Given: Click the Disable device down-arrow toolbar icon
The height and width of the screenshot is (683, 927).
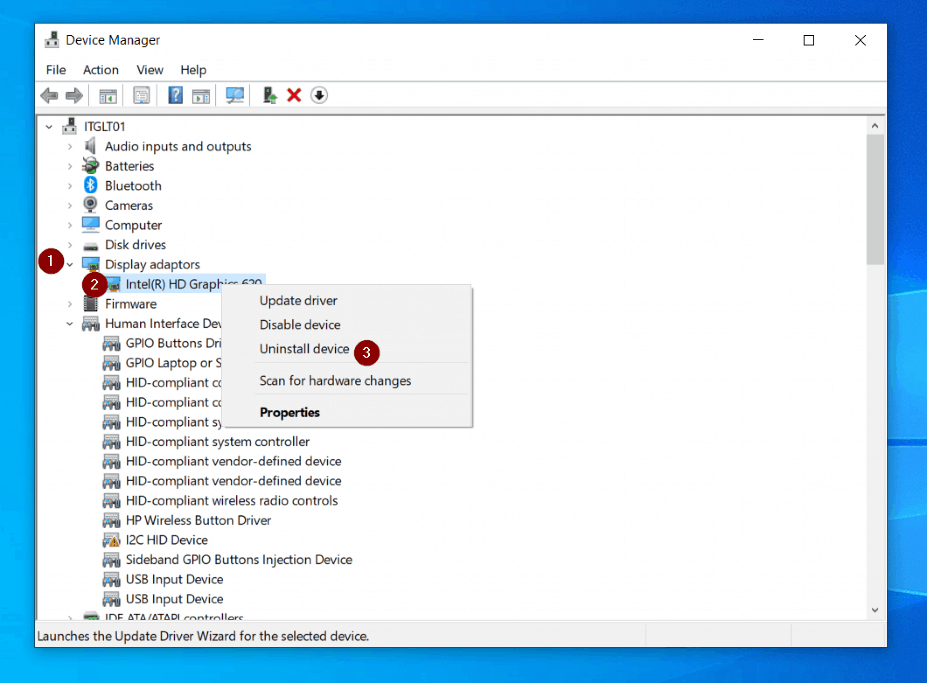Looking at the screenshot, I should 319,95.
